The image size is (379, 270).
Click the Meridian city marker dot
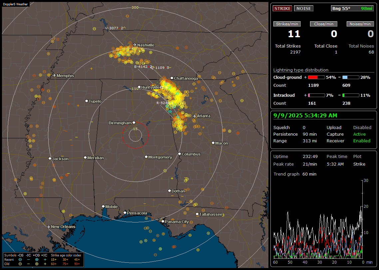(85, 158)
